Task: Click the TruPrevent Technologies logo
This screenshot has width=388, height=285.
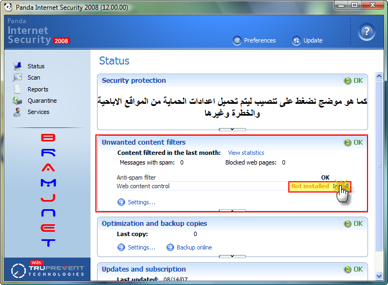Action: click(x=47, y=269)
